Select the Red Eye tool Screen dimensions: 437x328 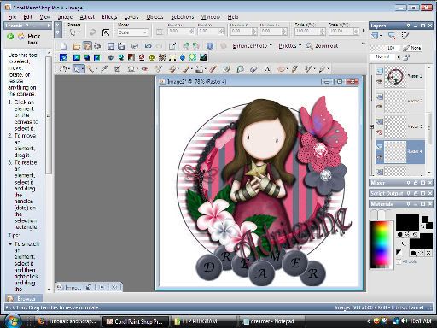pos(145,68)
